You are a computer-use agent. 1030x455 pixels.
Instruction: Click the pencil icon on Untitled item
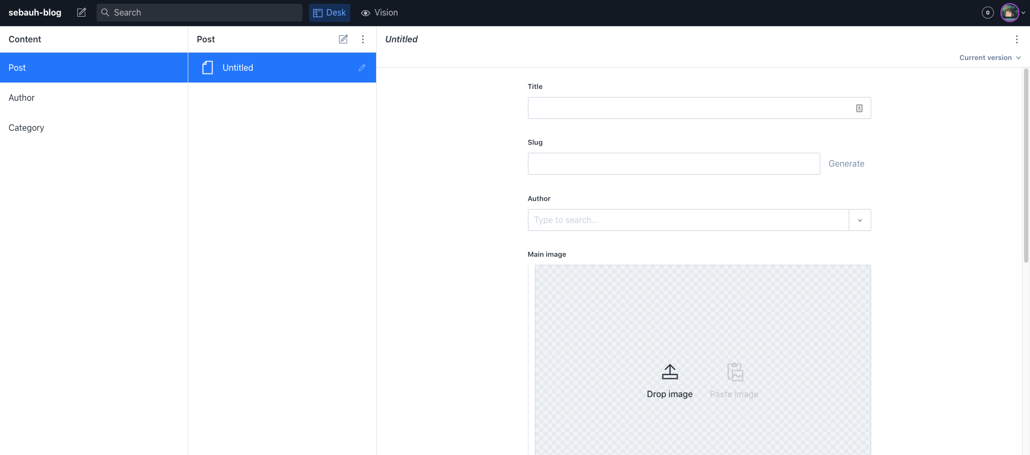[x=362, y=68]
